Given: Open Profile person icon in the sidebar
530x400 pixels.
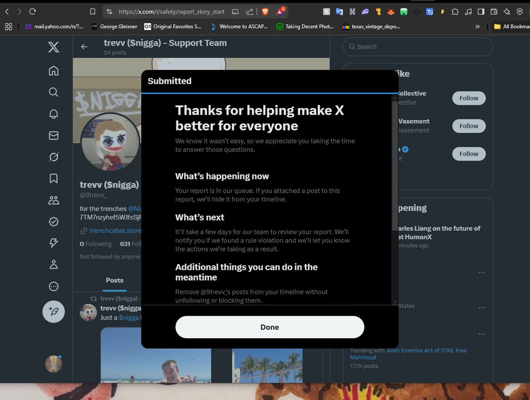Looking at the screenshot, I should [53, 265].
